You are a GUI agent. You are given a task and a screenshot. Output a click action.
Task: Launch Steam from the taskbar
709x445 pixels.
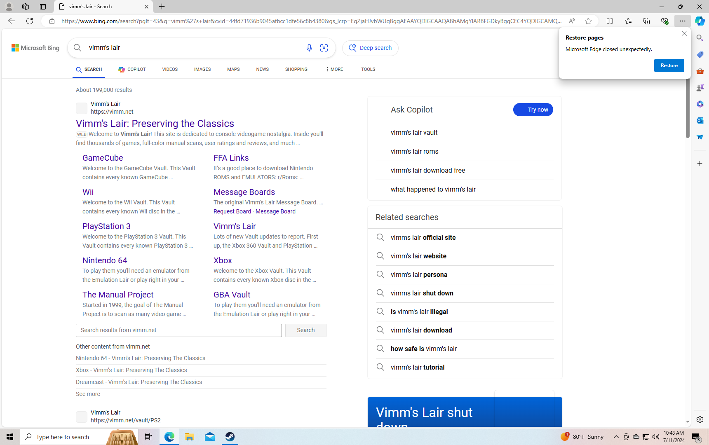tap(230, 437)
